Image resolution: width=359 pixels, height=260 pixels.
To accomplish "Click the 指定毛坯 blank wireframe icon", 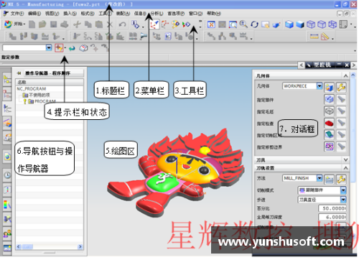I will point(330,111).
